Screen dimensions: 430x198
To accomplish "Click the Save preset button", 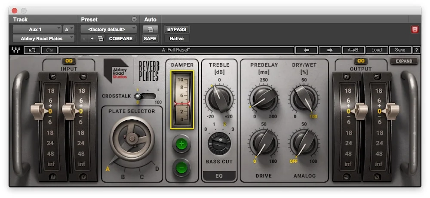I will (400, 50).
